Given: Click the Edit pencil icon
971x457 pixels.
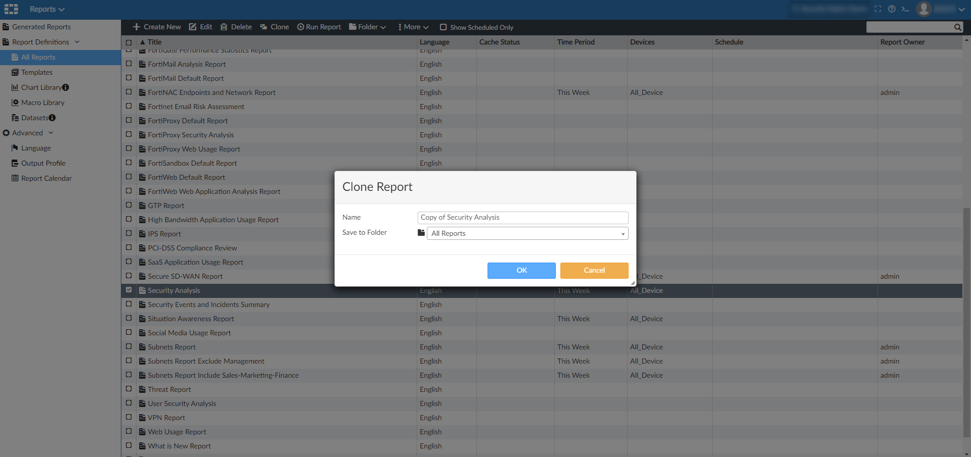Looking at the screenshot, I should click(193, 27).
